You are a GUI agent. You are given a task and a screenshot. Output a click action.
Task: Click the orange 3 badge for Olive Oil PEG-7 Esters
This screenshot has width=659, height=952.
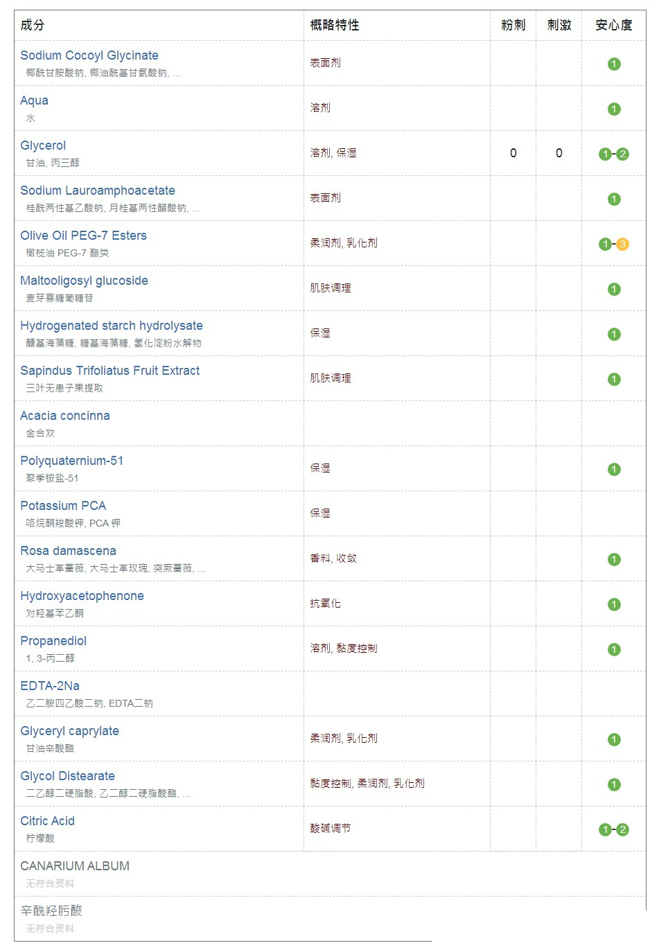[x=622, y=244]
